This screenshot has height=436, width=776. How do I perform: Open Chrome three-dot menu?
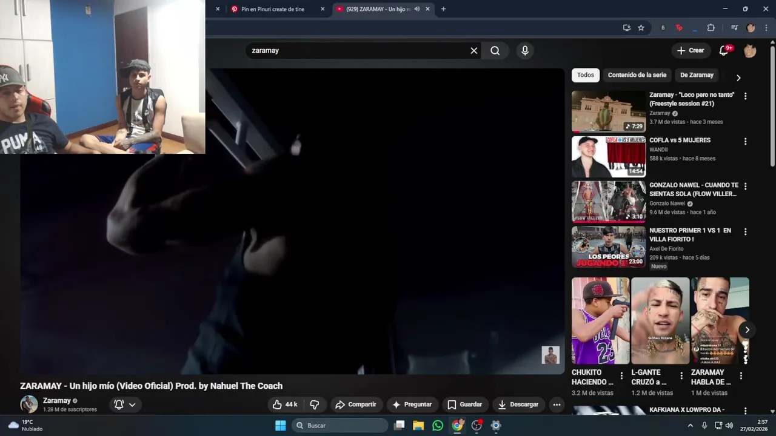tap(766, 28)
